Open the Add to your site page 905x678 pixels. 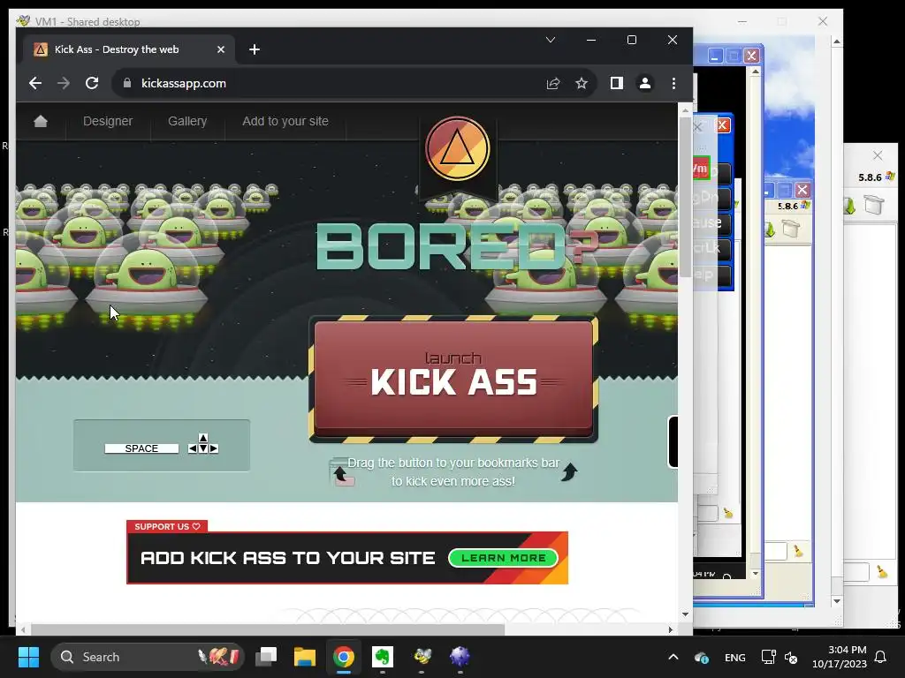285,121
